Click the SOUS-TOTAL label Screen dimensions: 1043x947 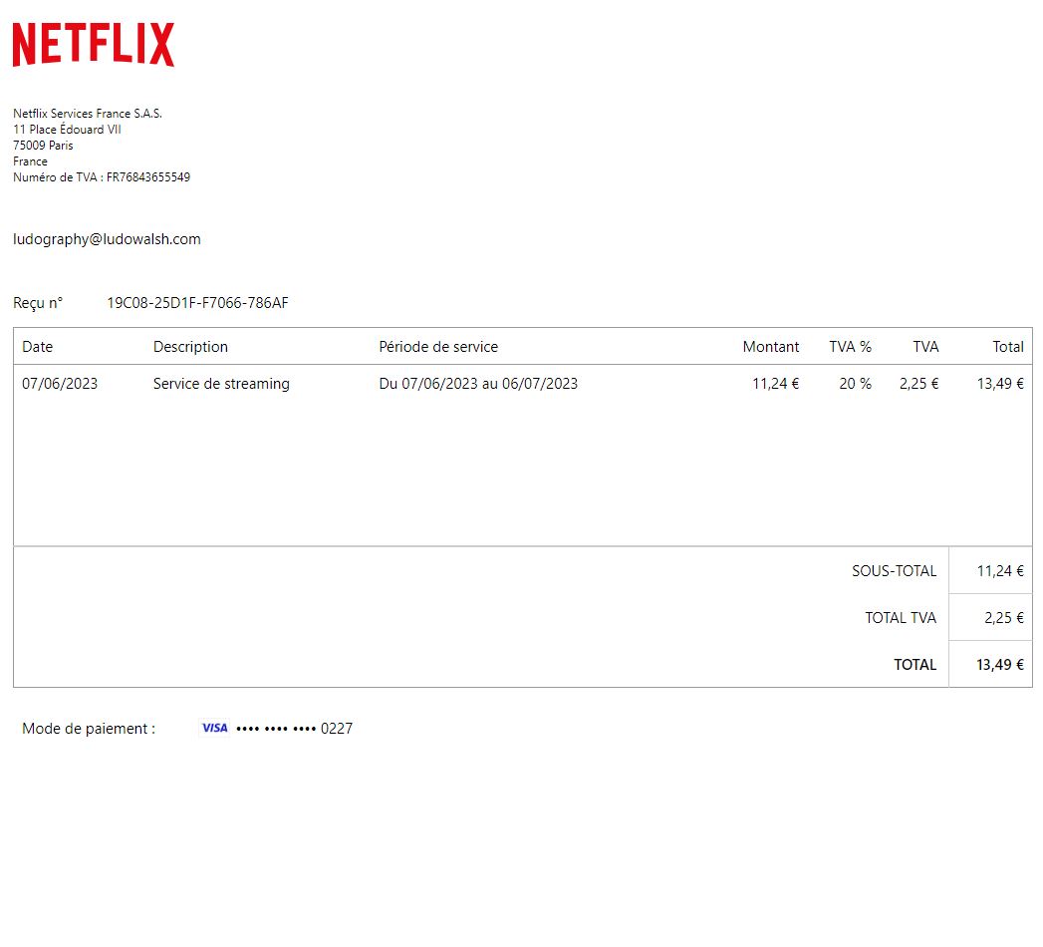coord(894,571)
